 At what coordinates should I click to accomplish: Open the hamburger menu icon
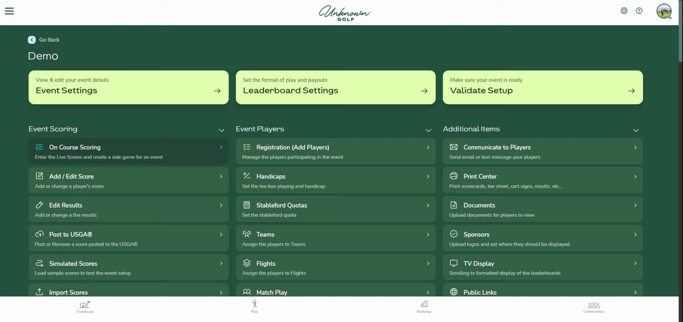pyautogui.click(x=9, y=11)
